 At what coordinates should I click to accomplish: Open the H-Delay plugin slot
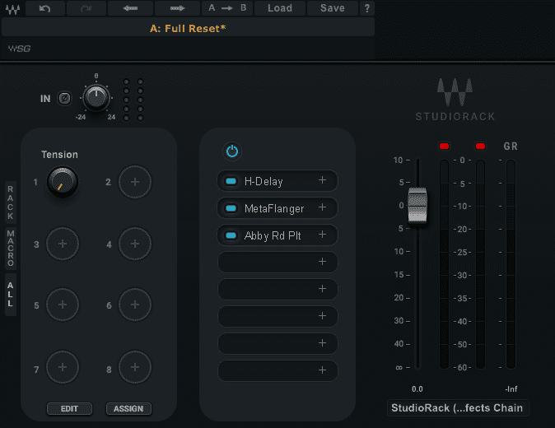coord(277,181)
